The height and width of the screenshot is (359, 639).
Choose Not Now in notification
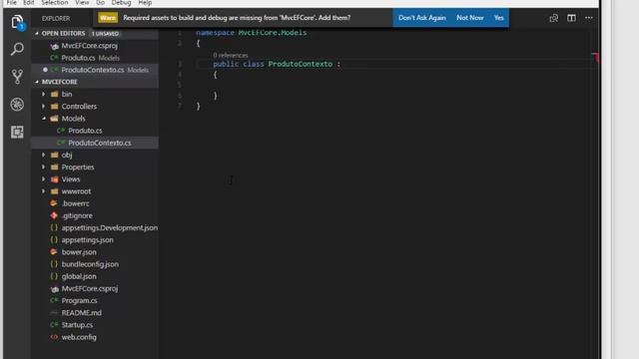pos(470,18)
